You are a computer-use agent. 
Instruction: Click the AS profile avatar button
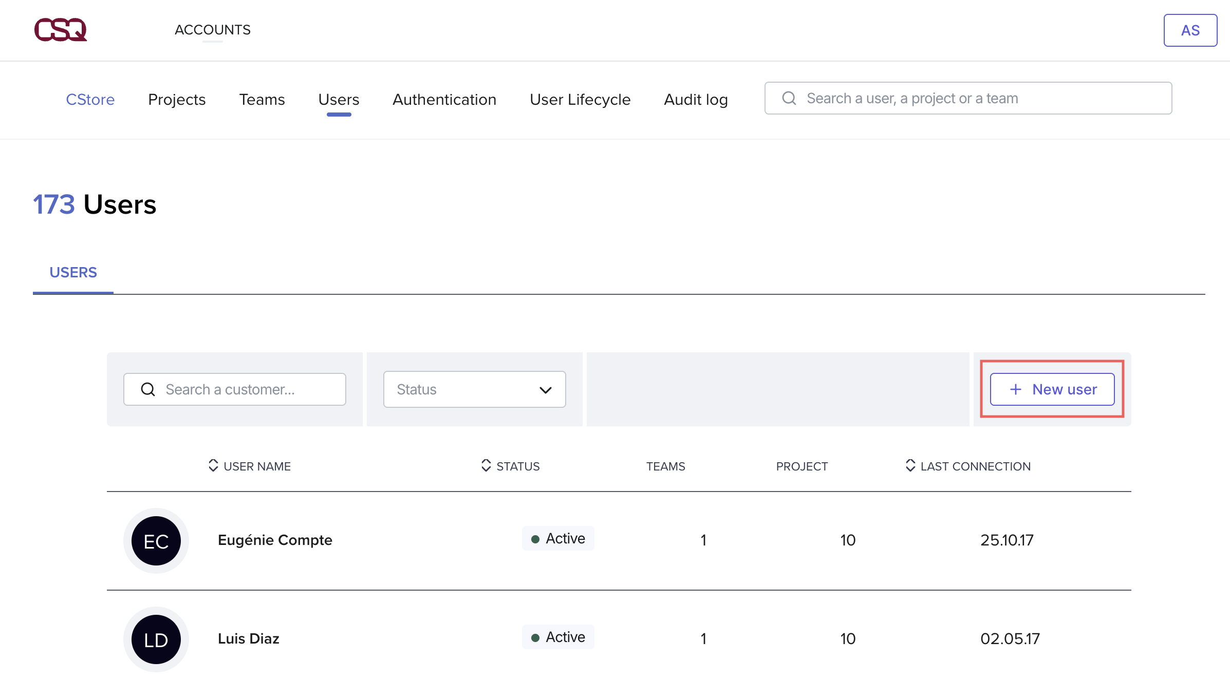click(x=1189, y=30)
